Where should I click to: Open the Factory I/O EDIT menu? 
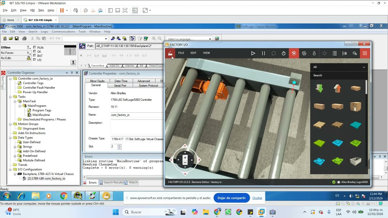tap(193, 53)
